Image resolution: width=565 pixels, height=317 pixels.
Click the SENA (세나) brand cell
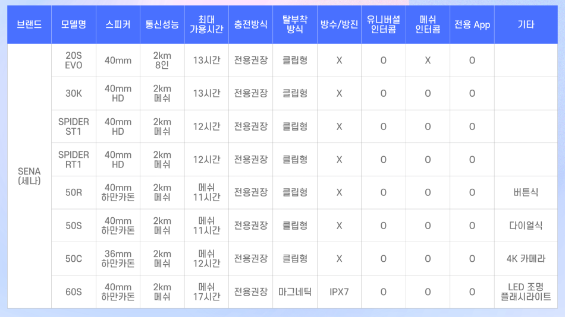tap(29, 176)
